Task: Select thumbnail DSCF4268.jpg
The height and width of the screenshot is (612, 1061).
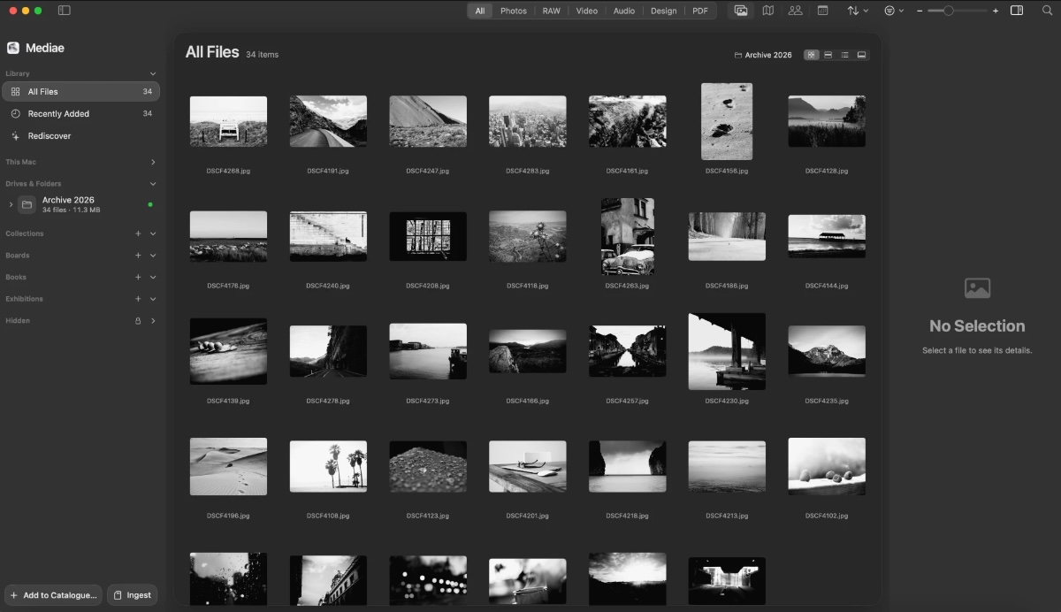Action: (228, 121)
